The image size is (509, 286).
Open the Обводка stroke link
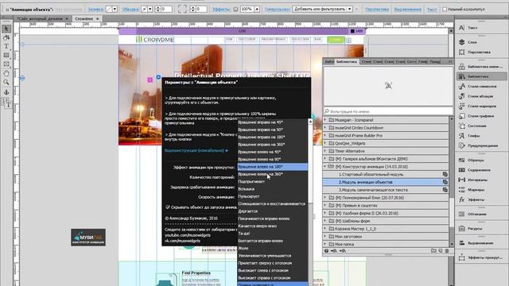(x=130, y=10)
